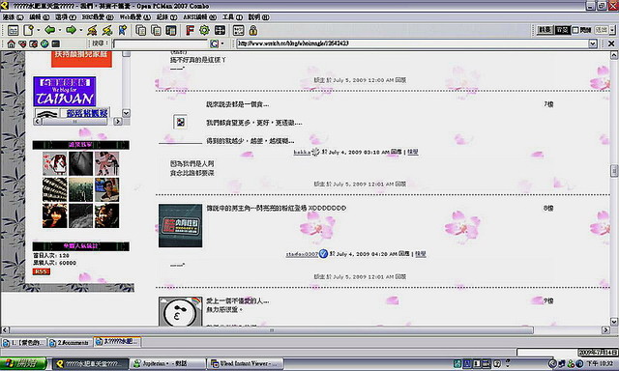Image resolution: width=619 pixels, height=371 pixels.
Task: Toggle the blink (閃爍) checkbox in the color toolbar
Action: point(575,30)
